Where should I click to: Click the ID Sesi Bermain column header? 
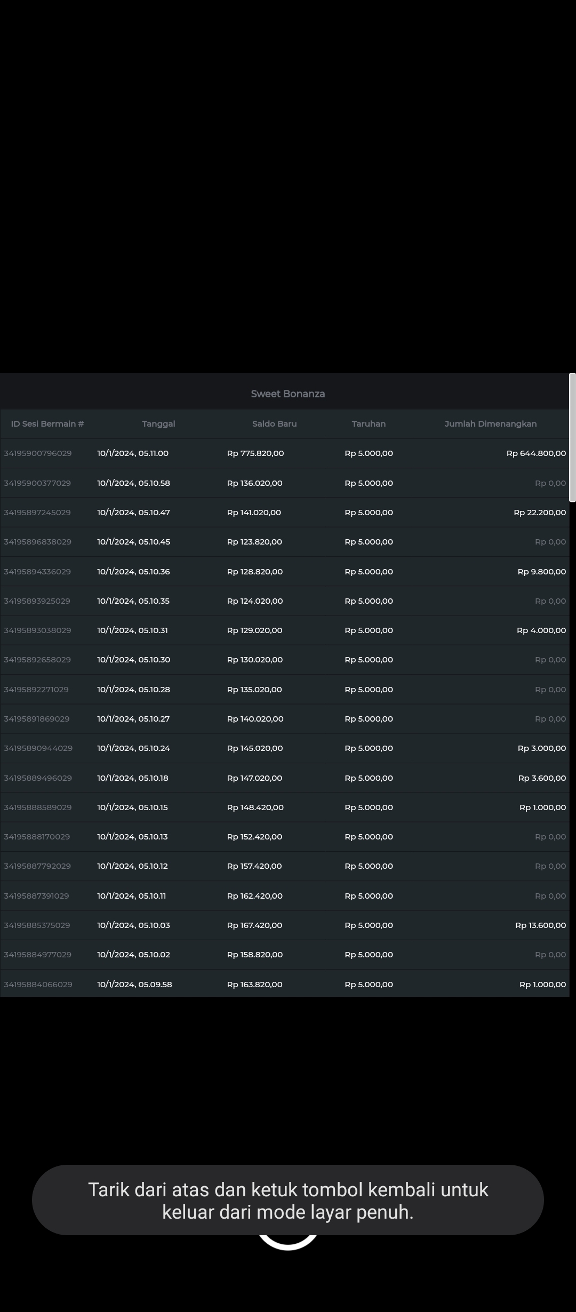pyautogui.click(x=47, y=424)
